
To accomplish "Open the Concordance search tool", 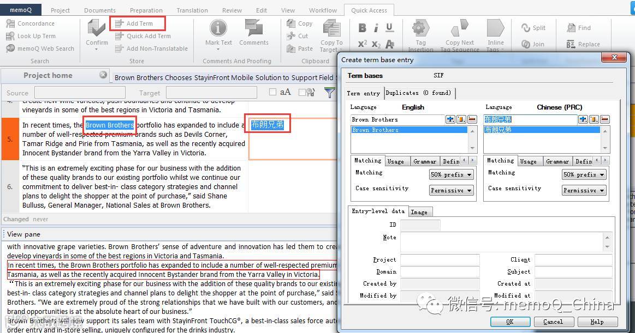I will click(x=31, y=23).
